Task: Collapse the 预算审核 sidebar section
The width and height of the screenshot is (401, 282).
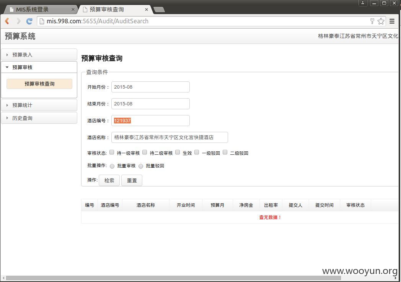Action: tap(39, 67)
